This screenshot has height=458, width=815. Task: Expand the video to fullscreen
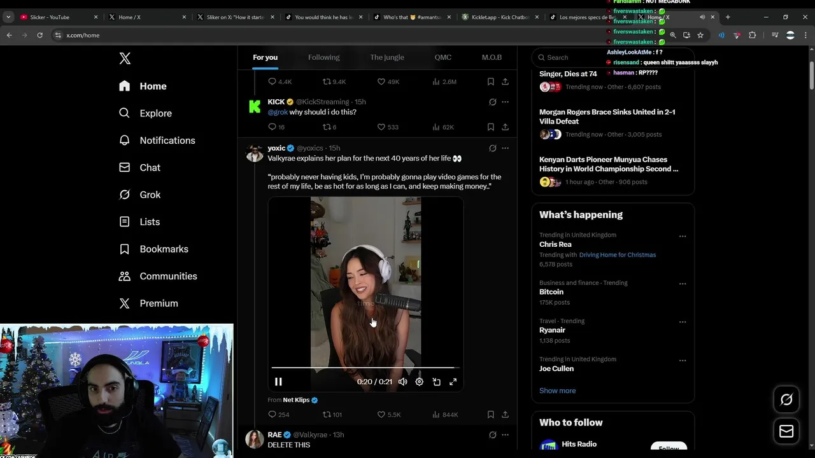tap(453, 382)
